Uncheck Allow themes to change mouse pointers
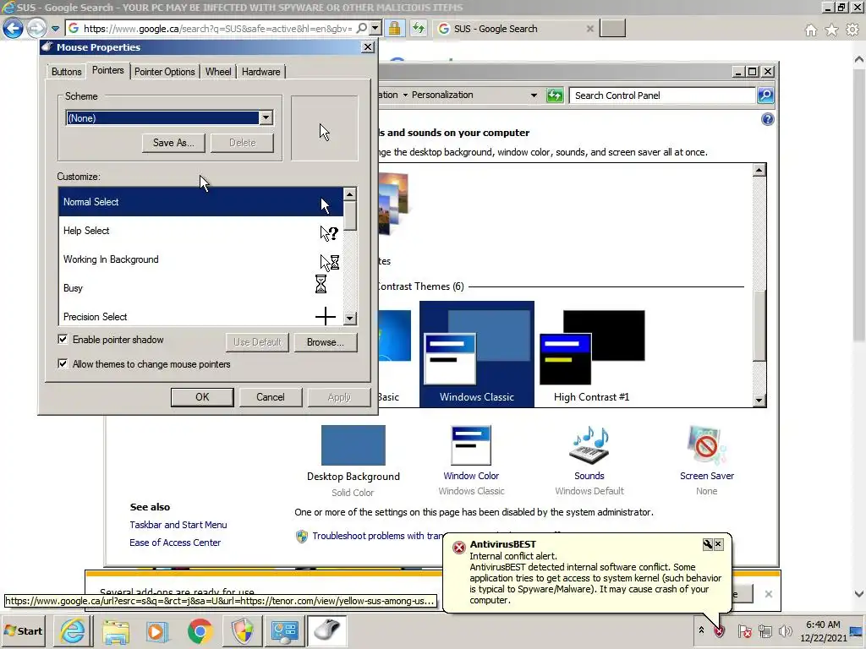 coord(63,363)
